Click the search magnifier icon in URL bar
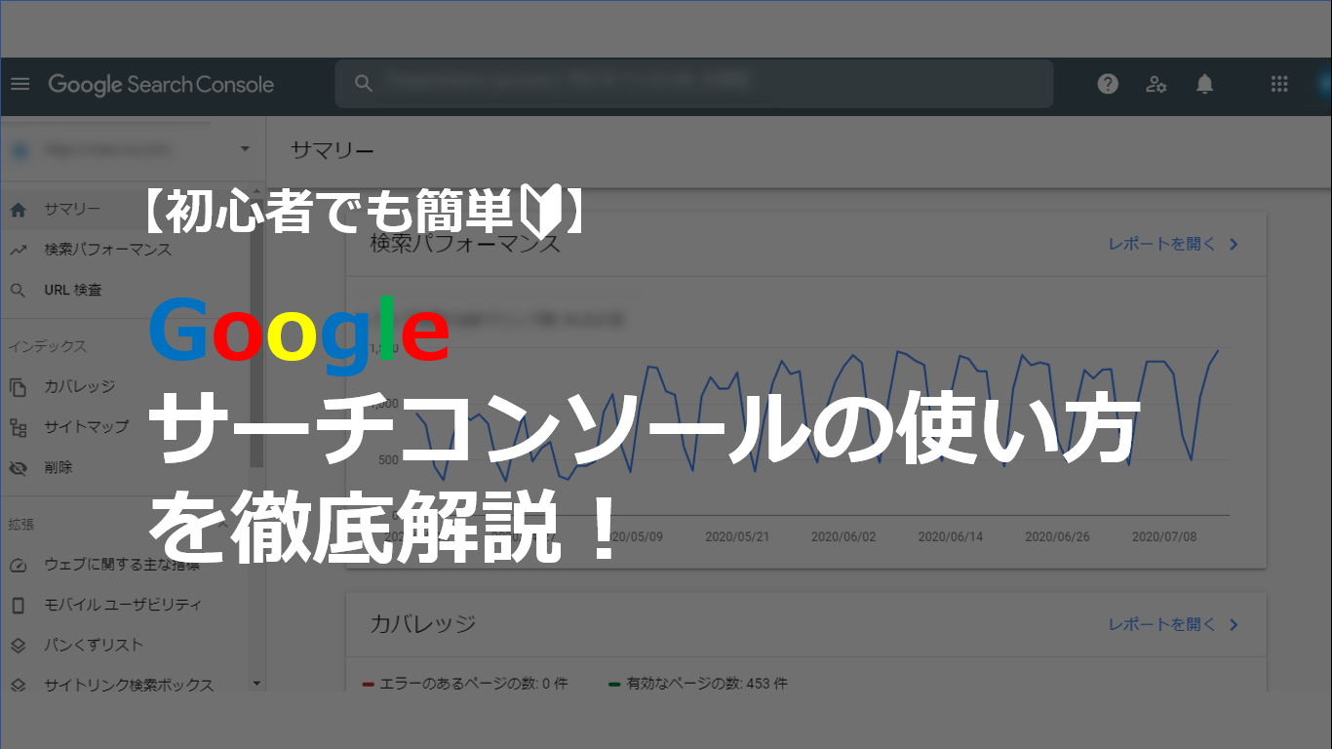Viewport: 1332px width, 749px height. pyautogui.click(x=364, y=84)
